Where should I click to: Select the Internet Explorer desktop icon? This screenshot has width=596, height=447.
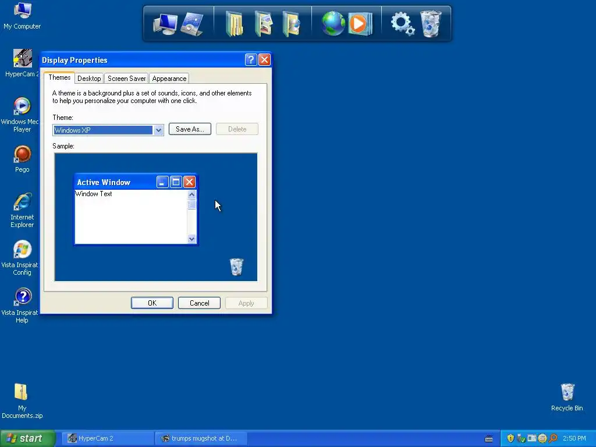click(22, 210)
